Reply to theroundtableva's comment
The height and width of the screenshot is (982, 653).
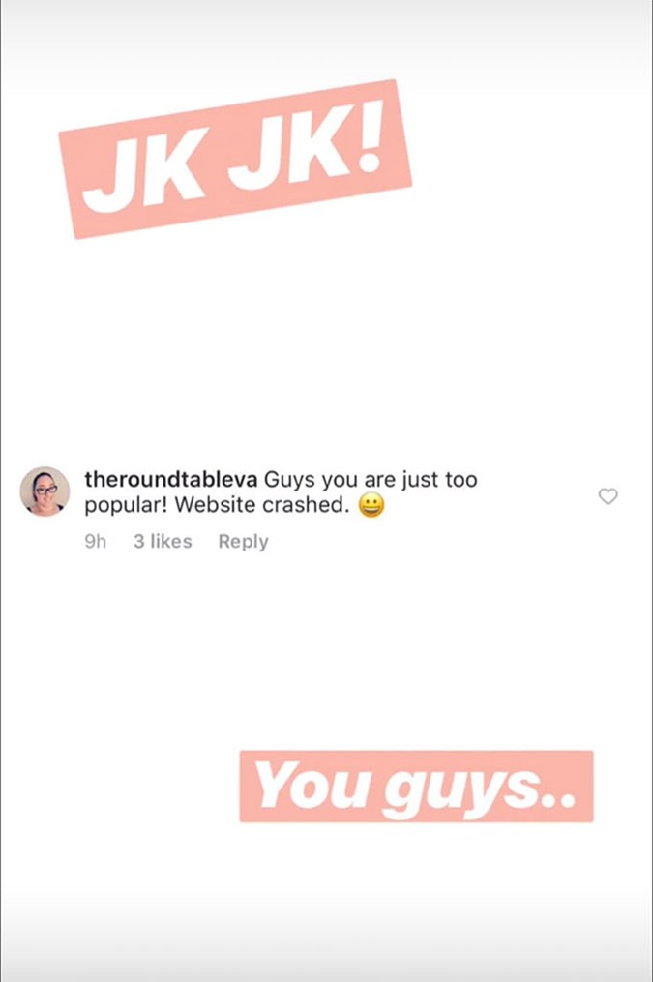click(243, 541)
